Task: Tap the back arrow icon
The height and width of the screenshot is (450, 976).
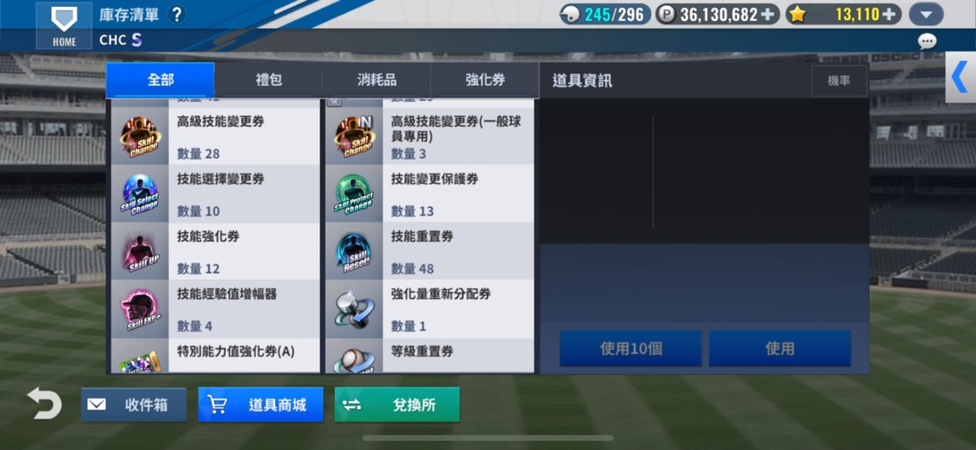Action: (x=44, y=403)
